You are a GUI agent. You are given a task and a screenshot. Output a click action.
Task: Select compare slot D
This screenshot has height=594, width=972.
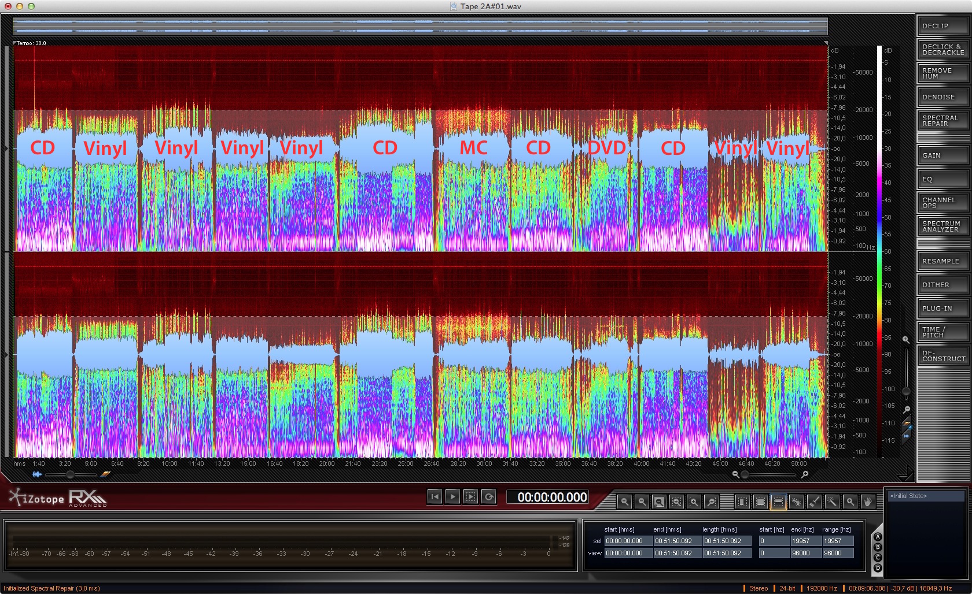877,569
